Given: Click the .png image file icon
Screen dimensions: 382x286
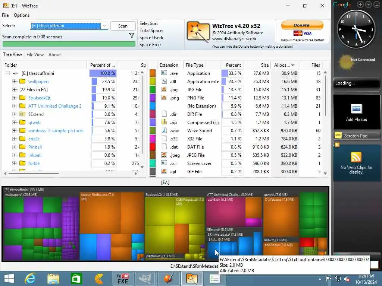Looking at the screenshot, I should [164, 98].
